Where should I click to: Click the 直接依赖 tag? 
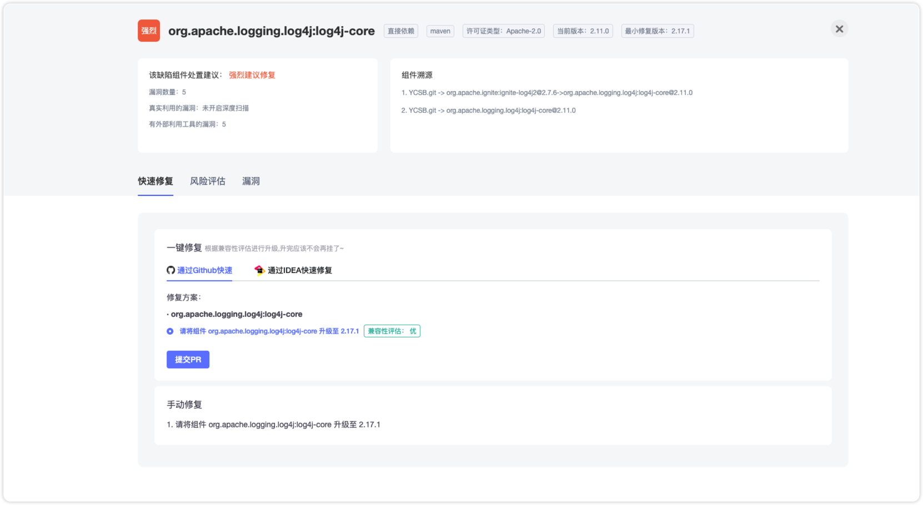[x=401, y=31]
